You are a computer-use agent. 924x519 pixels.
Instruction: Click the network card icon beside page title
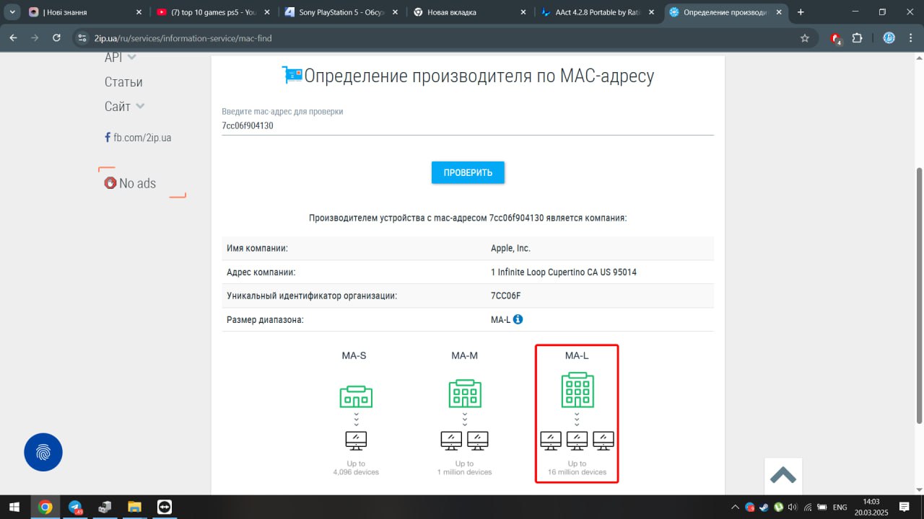pyautogui.click(x=292, y=75)
